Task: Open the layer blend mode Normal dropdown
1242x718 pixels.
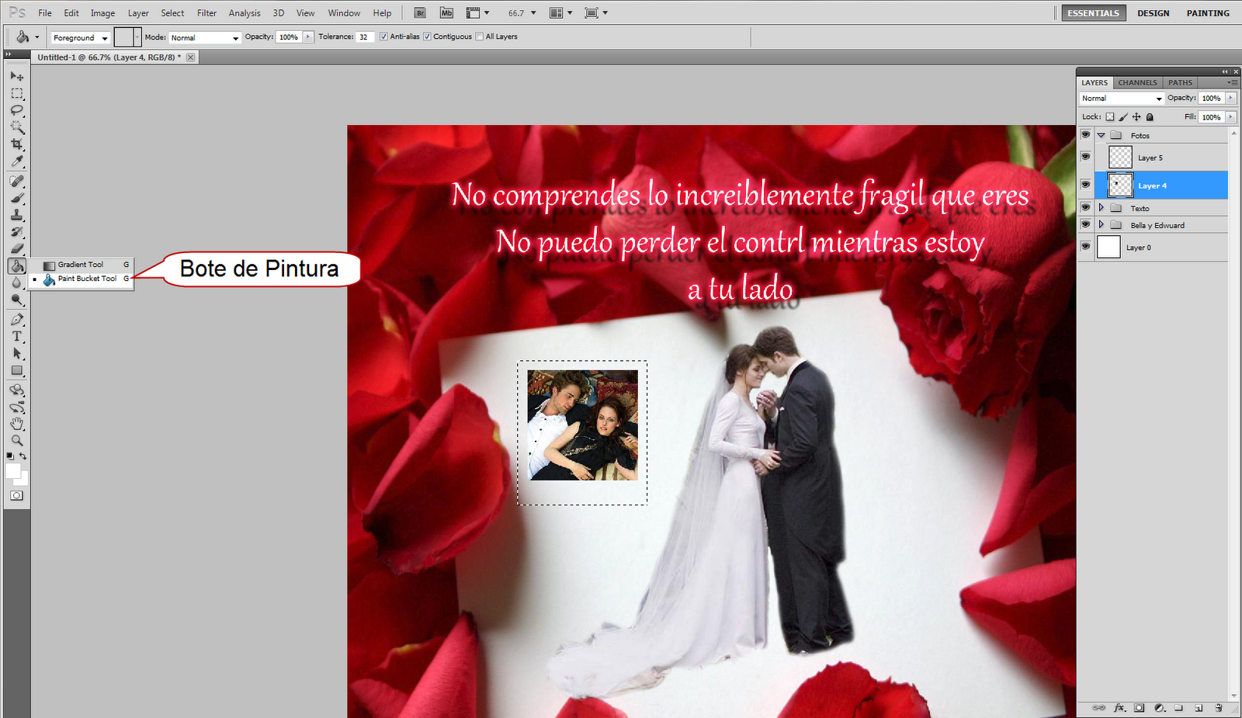Action: coord(1122,99)
